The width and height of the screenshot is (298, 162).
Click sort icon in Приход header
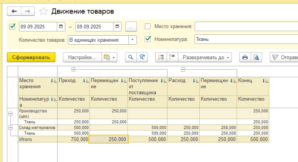(86, 81)
